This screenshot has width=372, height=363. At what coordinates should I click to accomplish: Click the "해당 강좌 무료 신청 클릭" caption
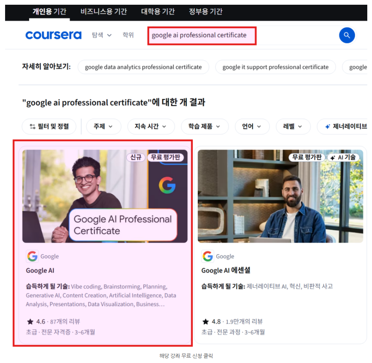click(186, 356)
